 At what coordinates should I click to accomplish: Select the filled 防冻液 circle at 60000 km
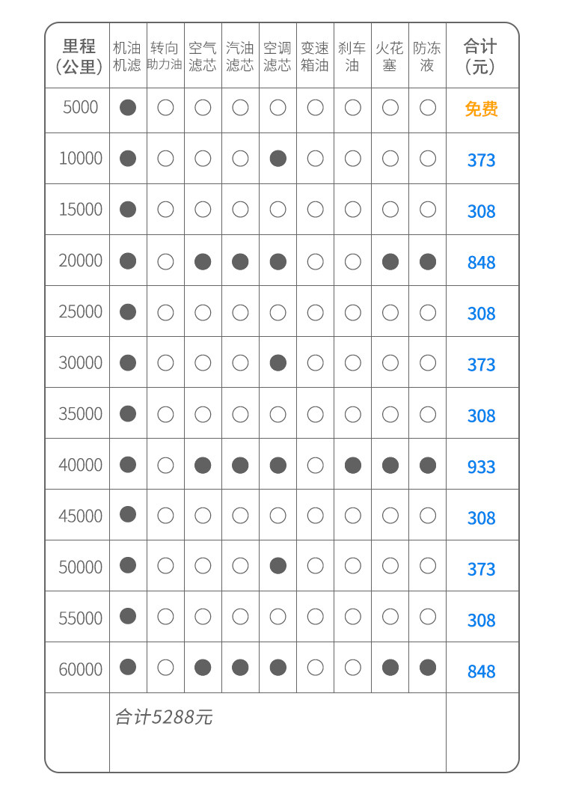(x=427, y=667)
